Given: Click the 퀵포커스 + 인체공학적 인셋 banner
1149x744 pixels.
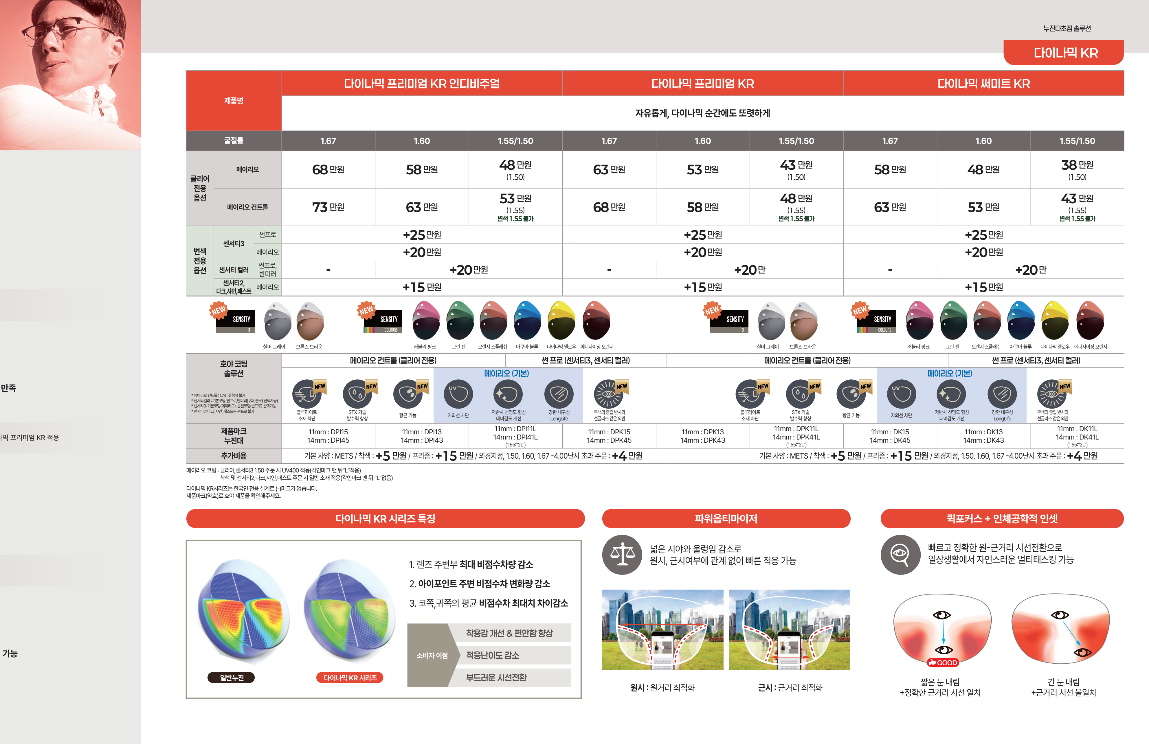Looking at the screenshot, I should pos(1002,518).
